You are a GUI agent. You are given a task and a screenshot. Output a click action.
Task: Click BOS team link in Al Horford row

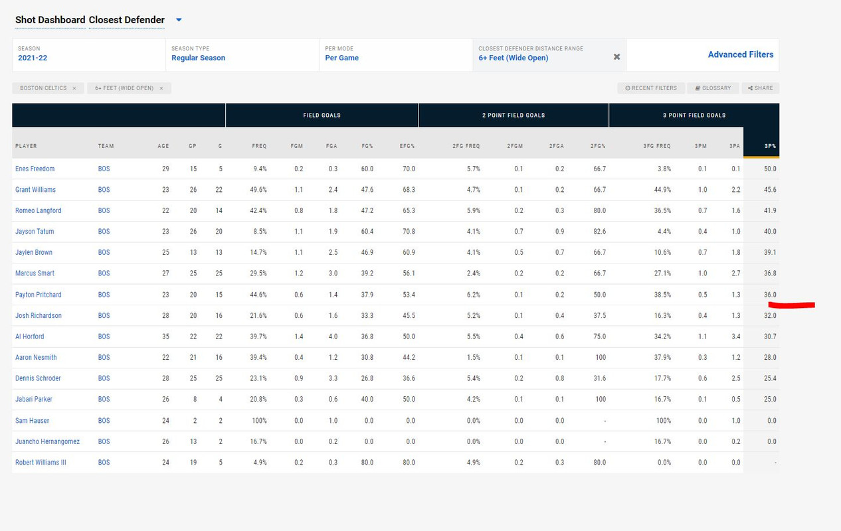[104, 337]
